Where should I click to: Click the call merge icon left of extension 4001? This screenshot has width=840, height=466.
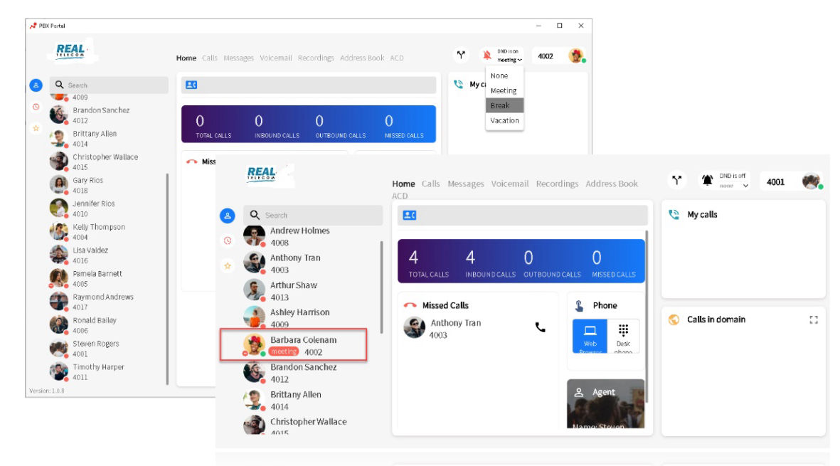[677, 181]
